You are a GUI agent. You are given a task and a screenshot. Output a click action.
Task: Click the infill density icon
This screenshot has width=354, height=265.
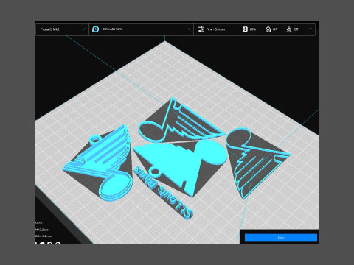[x=245, y=29]
